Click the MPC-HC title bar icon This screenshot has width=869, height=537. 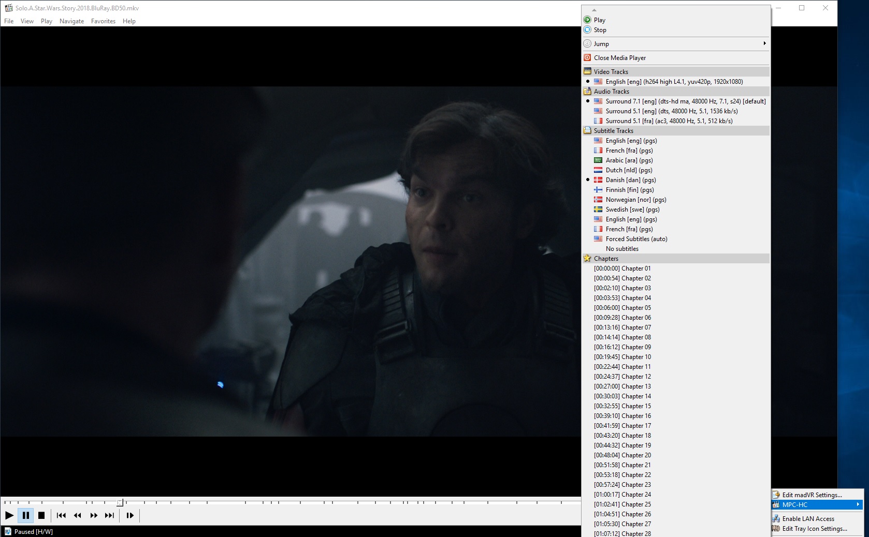[x=8, y=8]
